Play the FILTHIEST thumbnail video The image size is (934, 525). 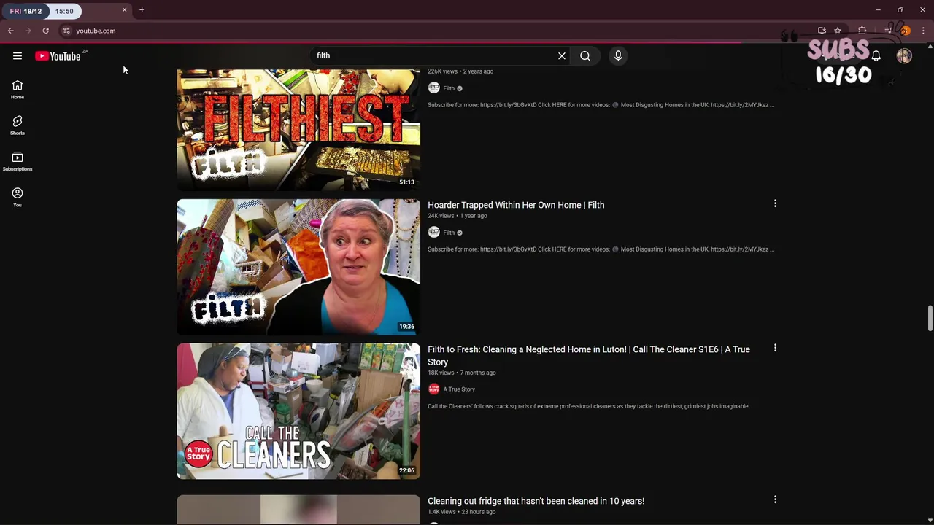(298, 130)
